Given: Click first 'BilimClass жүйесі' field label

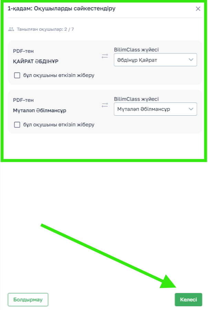Looking at the screenshot, I should click(x=136, y=50).
